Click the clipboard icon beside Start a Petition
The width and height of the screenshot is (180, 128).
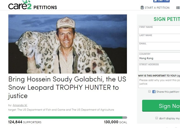pyautogui.click(x=142, y=8)
